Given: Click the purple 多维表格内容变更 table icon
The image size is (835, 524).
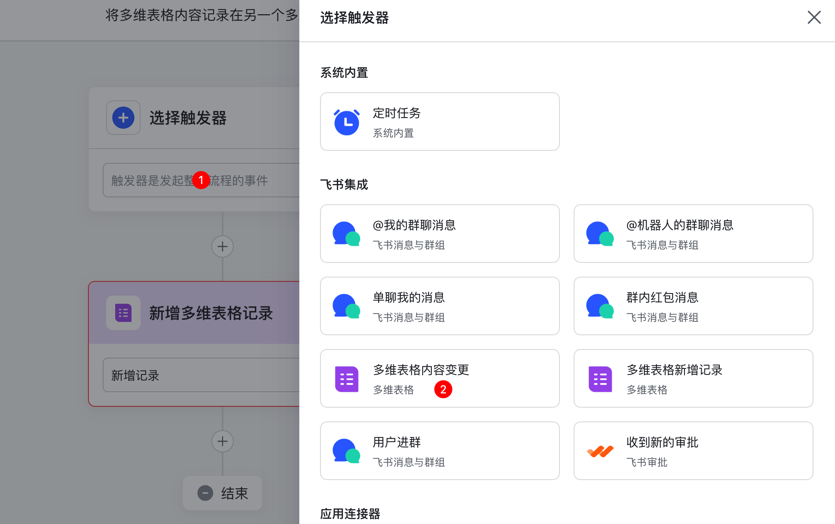Looking at the screenshot, I should 346,379.
